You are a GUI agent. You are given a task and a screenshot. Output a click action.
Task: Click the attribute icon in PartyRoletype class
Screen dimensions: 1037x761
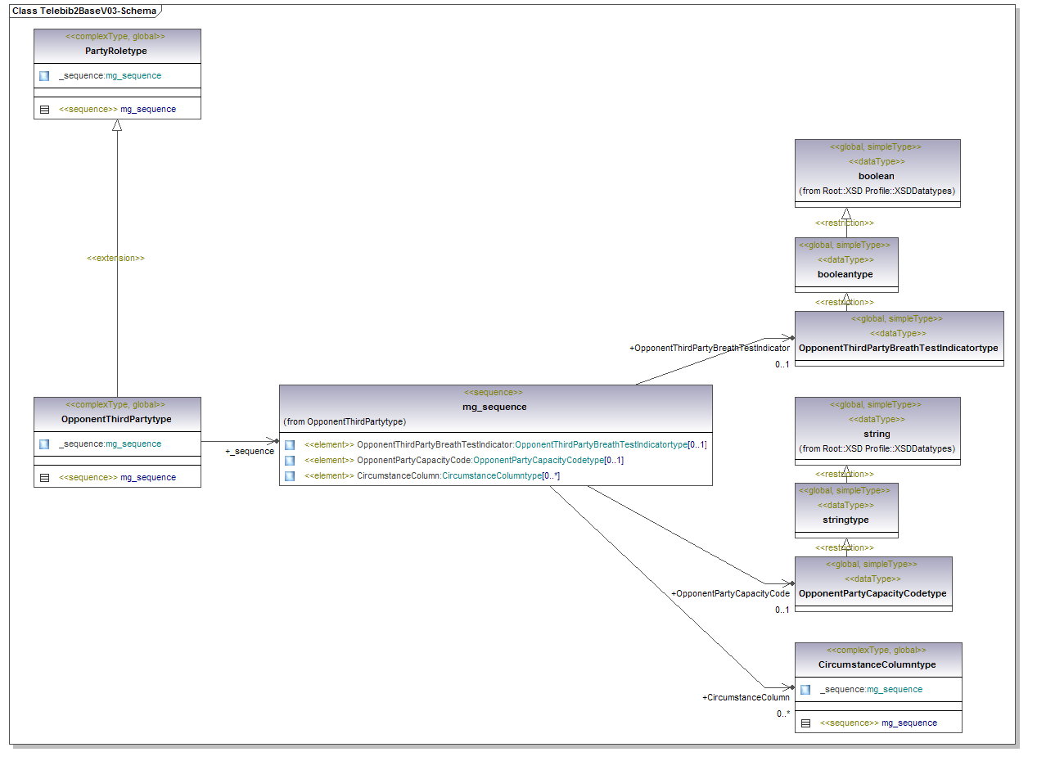coord(44,75)
